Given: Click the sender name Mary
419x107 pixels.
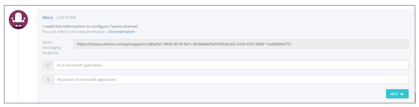Looking at the screenshot, I should click(47, 17).
